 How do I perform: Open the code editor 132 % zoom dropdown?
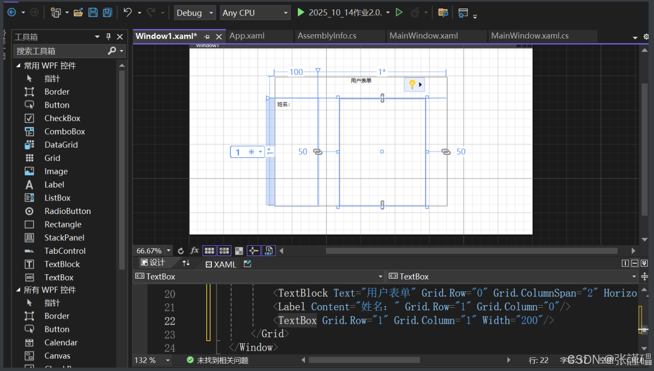coord(168,360)
